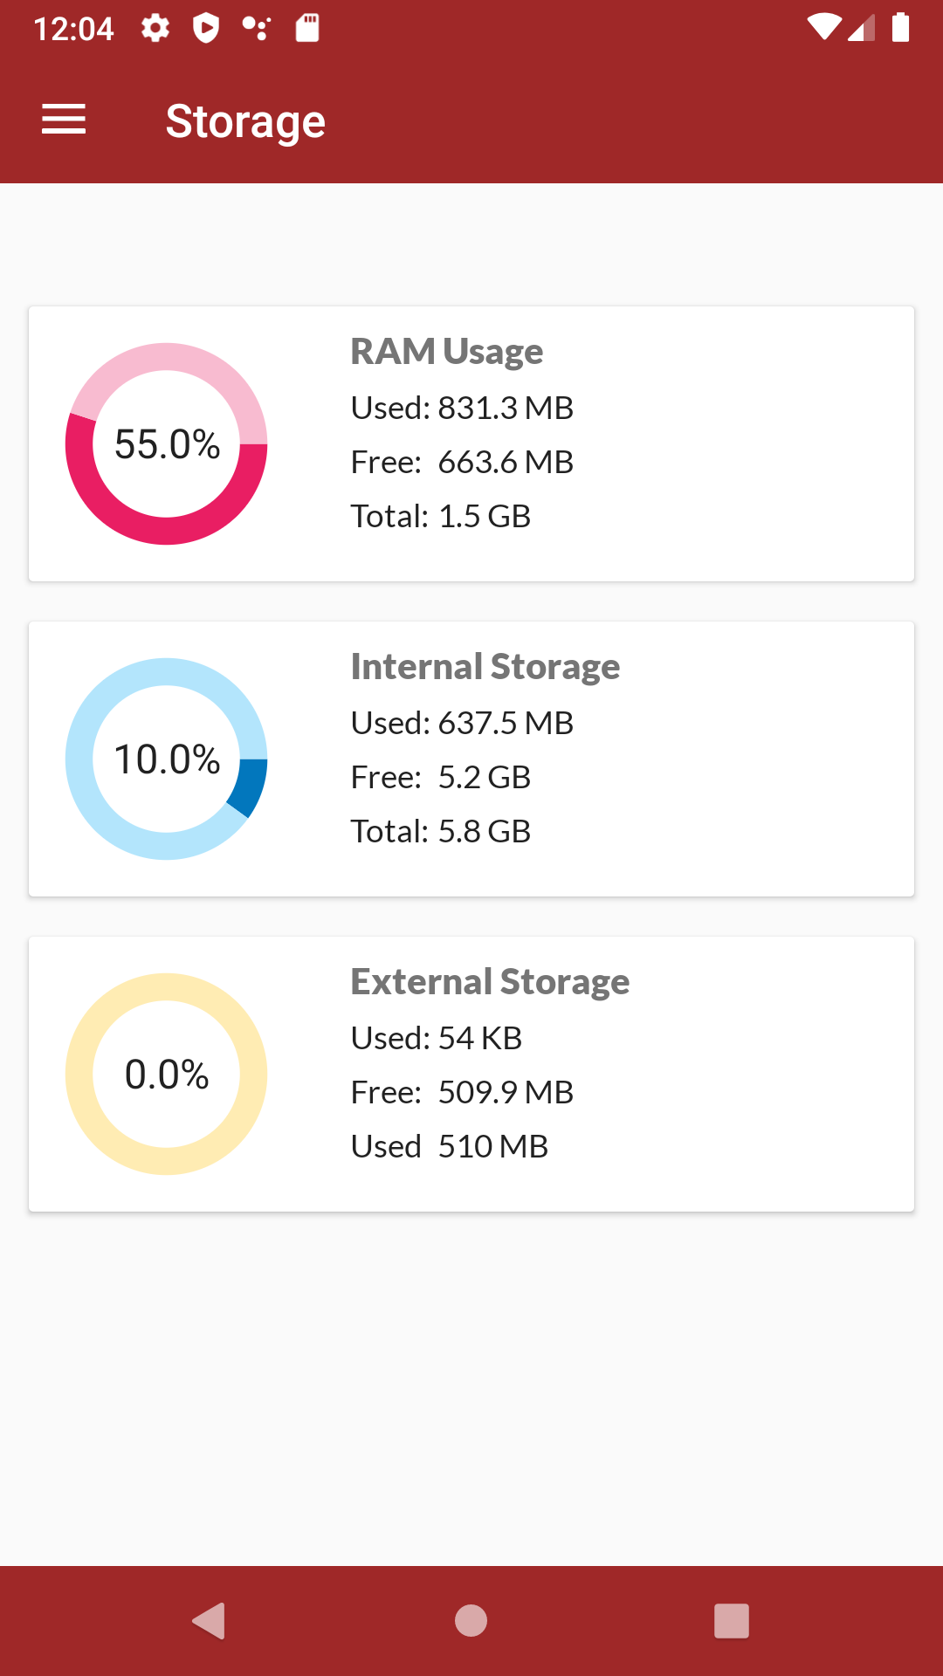
Task: Tap the settings gear icon in status bar
Action: 155,29
